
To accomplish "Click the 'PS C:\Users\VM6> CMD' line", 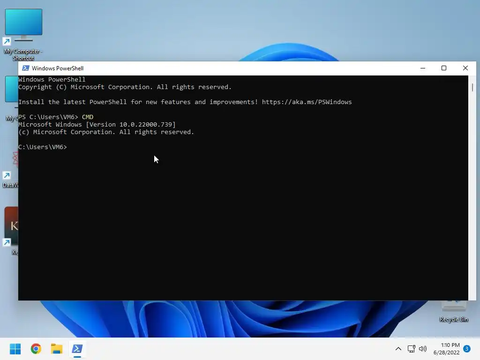I will click(56, 117).
